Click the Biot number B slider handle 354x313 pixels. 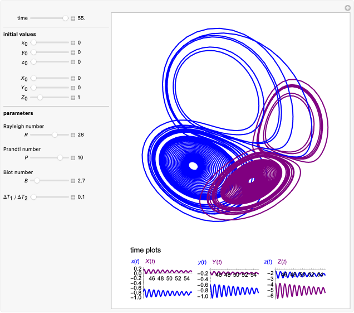click(x=37, y=181)
